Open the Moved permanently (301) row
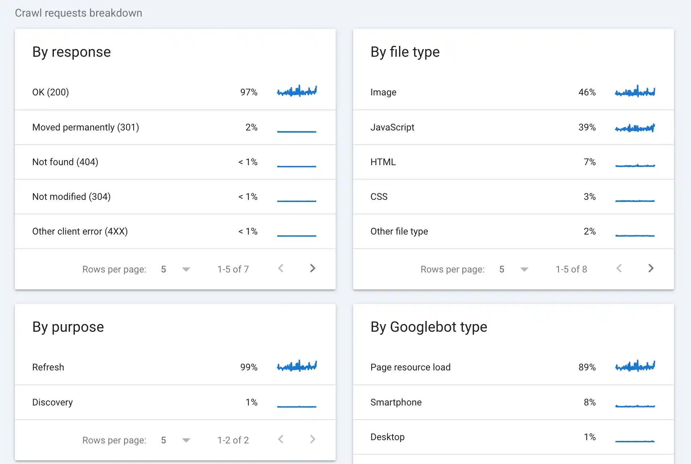 (175, 127)
